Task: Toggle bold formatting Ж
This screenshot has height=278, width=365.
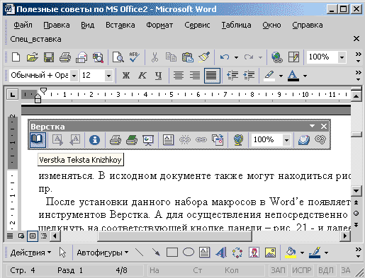Action: pyautogui.click(x=125, y=76)
